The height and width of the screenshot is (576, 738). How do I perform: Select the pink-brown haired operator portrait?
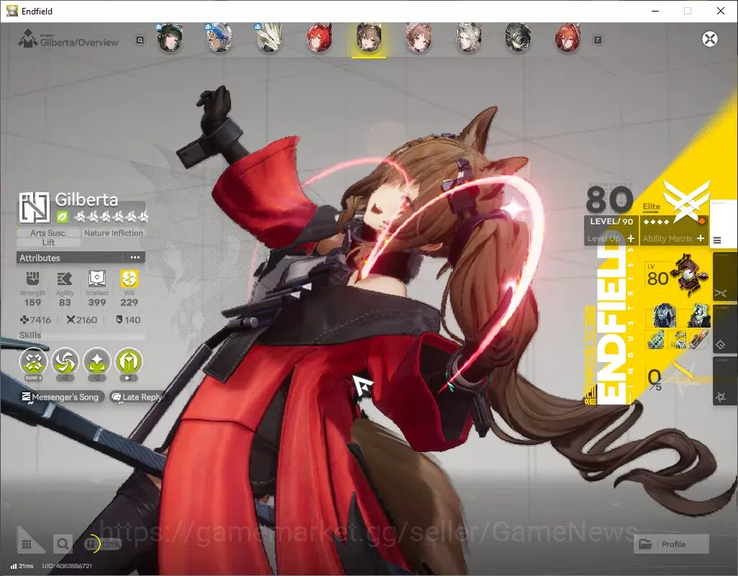[419, 37]
